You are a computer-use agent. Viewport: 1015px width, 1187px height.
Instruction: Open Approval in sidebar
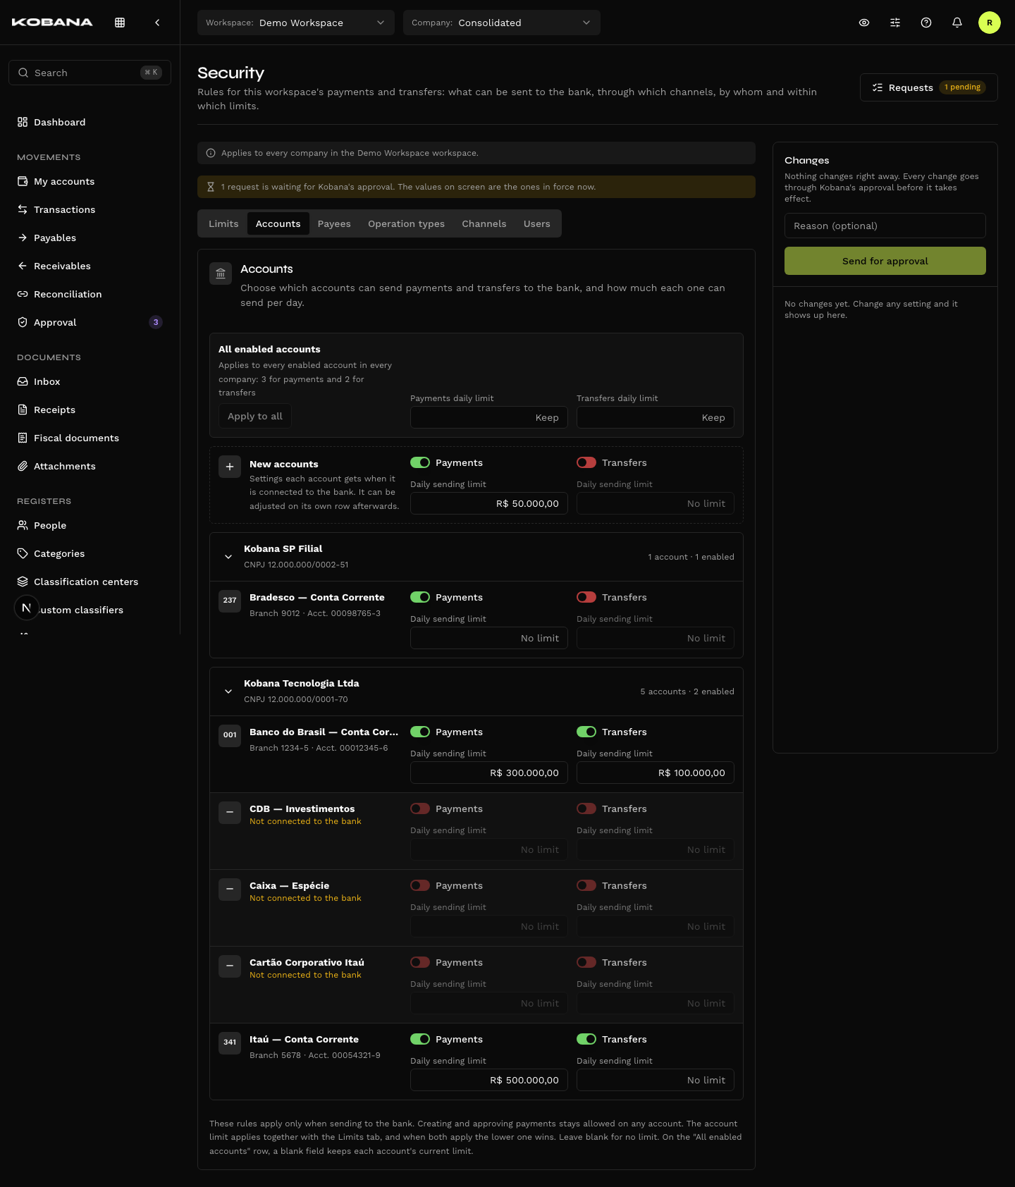(90, 322)
